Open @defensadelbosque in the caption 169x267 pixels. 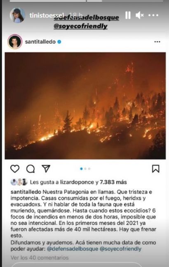click(x=73, y=249)
